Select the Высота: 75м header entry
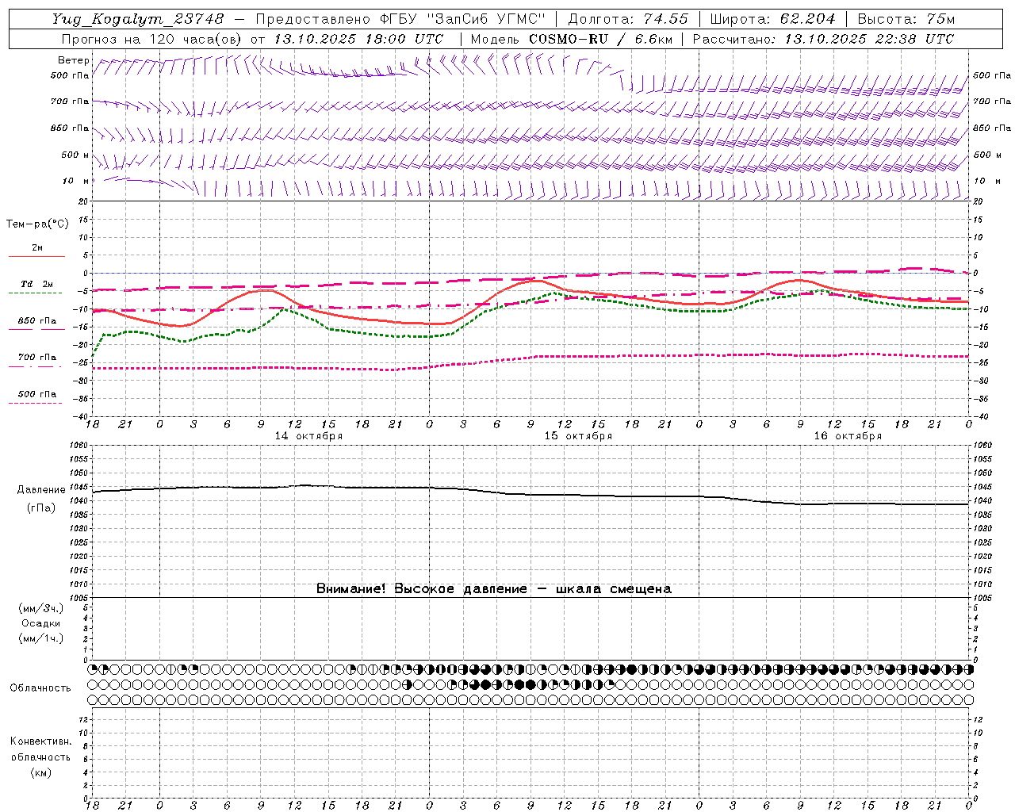1015x812 pixels. coord(905,19)
